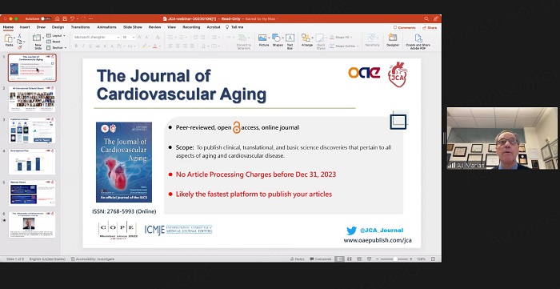
Task: Open the more commands ellipsis icon
Action: [90, 18]
